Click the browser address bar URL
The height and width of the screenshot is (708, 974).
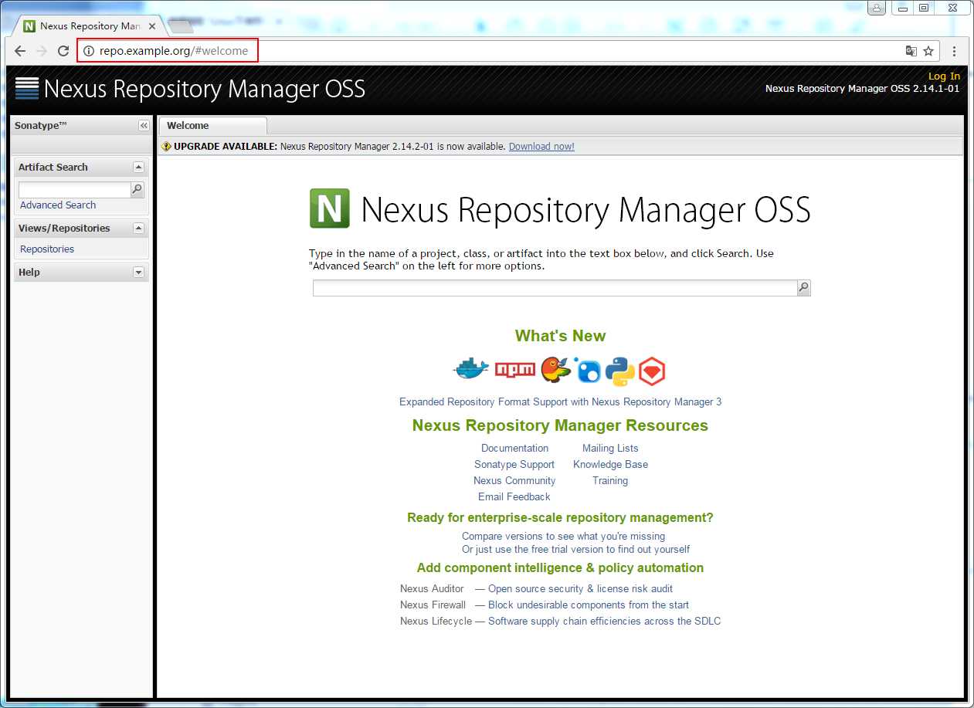point(174,51)
